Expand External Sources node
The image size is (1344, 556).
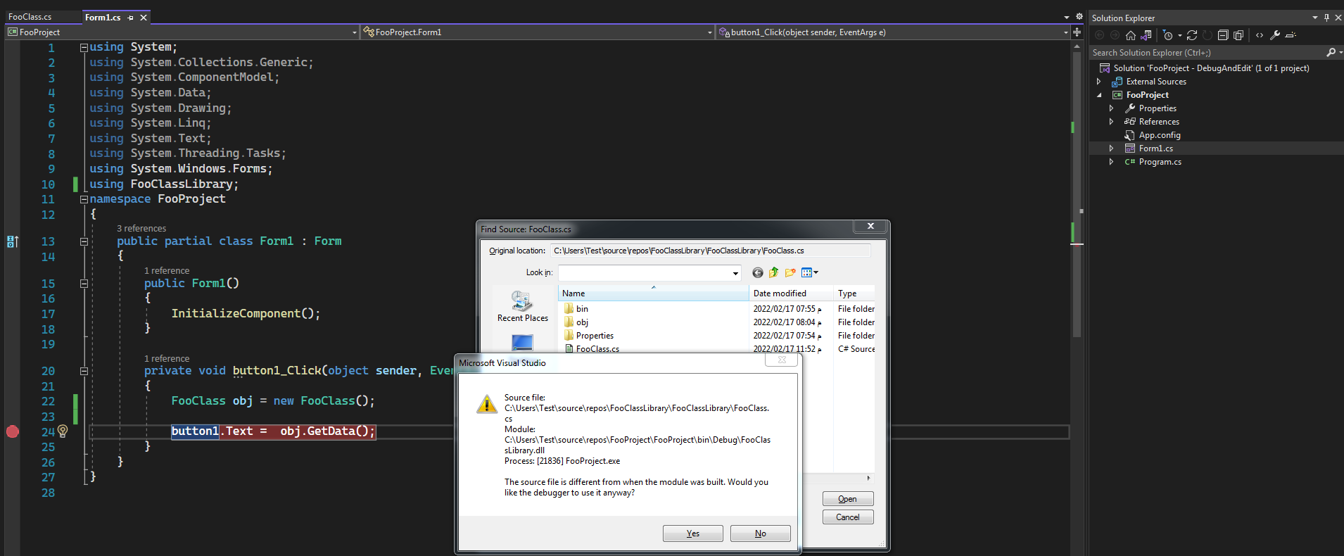[x=1099, y=82]
